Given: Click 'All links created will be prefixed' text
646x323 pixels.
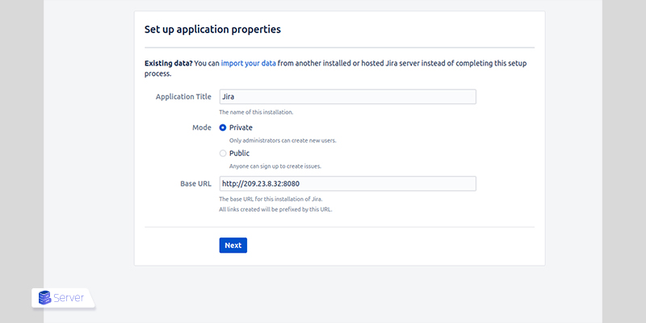Looking at the screenshot, I should [275, 209].
